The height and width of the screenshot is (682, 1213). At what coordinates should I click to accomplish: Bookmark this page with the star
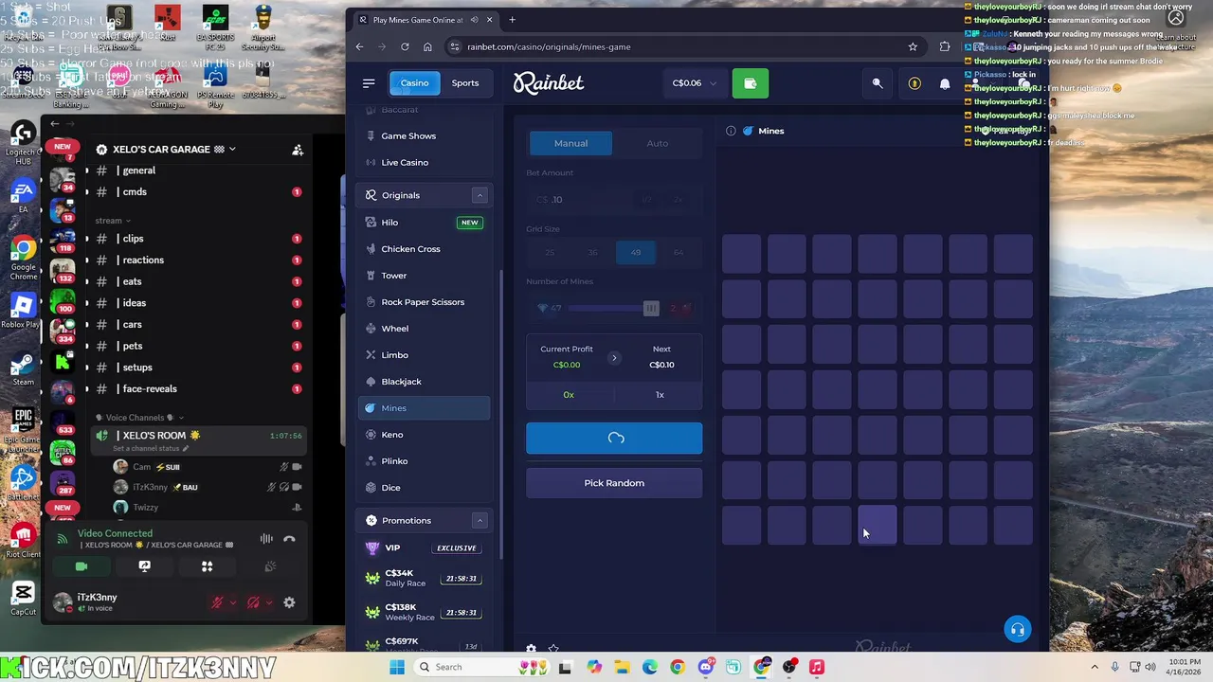[x=913, y=46]
